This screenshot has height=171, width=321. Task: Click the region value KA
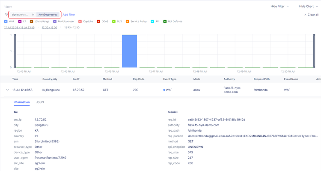point(36,130)
